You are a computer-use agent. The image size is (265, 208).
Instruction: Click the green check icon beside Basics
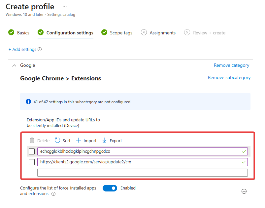[11, 32]
